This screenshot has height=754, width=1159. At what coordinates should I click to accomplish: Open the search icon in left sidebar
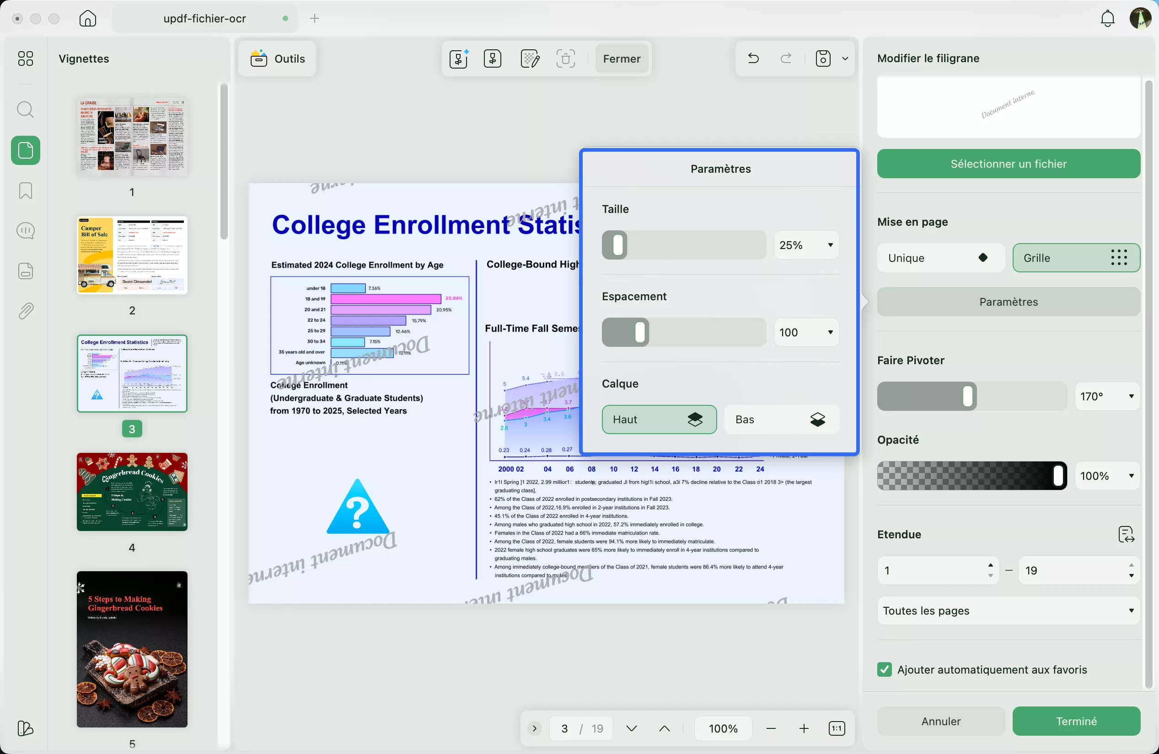tap(25, 110)
